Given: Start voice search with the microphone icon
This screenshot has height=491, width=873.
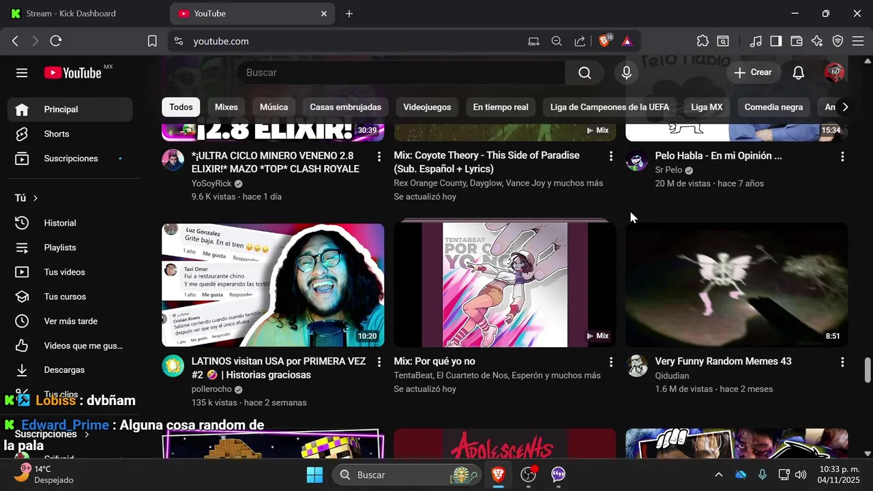Looking at the screenshot, I should point(627,73).
